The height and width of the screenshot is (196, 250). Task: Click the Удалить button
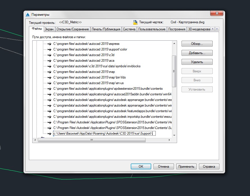(x=197, y=62)
